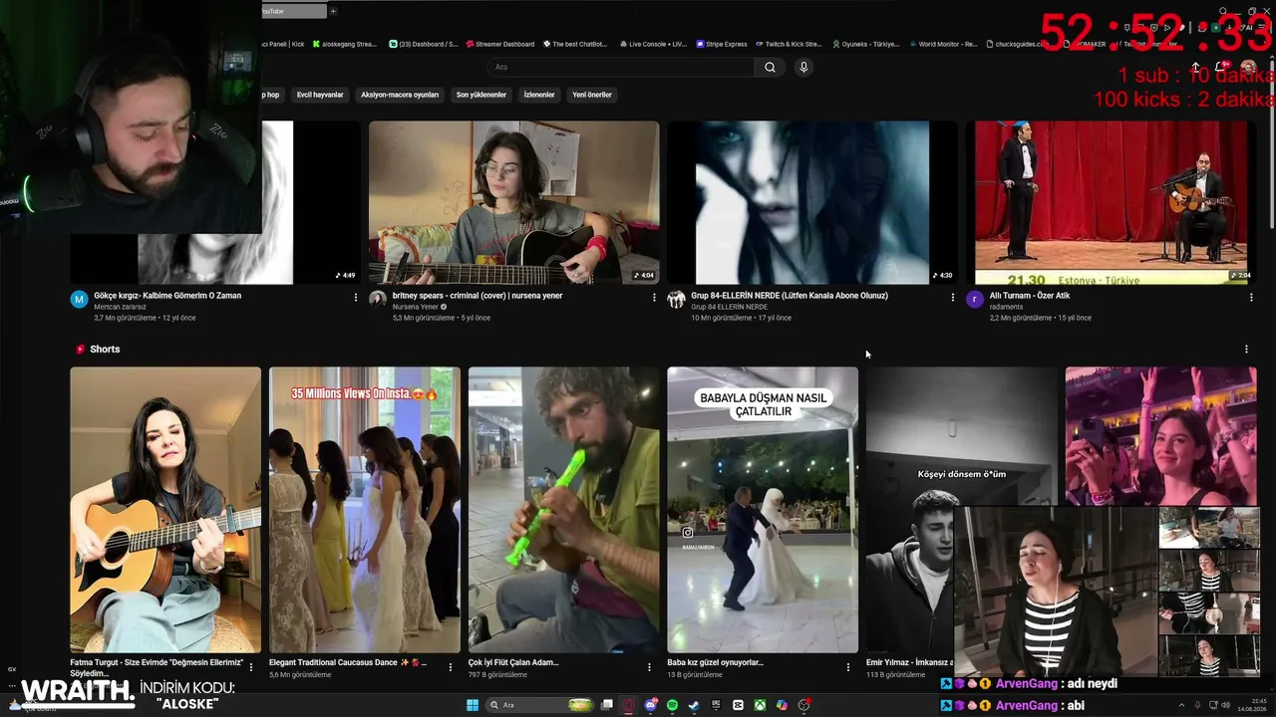Open the Shorts section options menu
The image size is (1276, 717).
point(1246,350)
